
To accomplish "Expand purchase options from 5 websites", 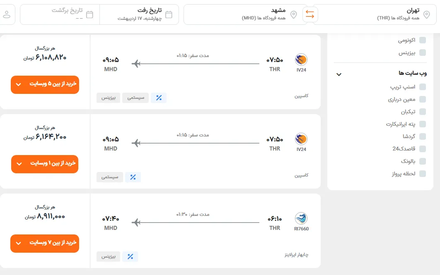I will (x=45, y=85).
